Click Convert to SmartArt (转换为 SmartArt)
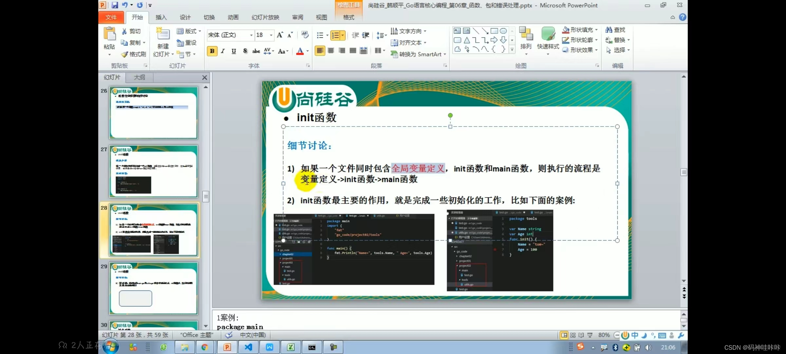Viewport: 786px width, 354px height. pos(419,54)
